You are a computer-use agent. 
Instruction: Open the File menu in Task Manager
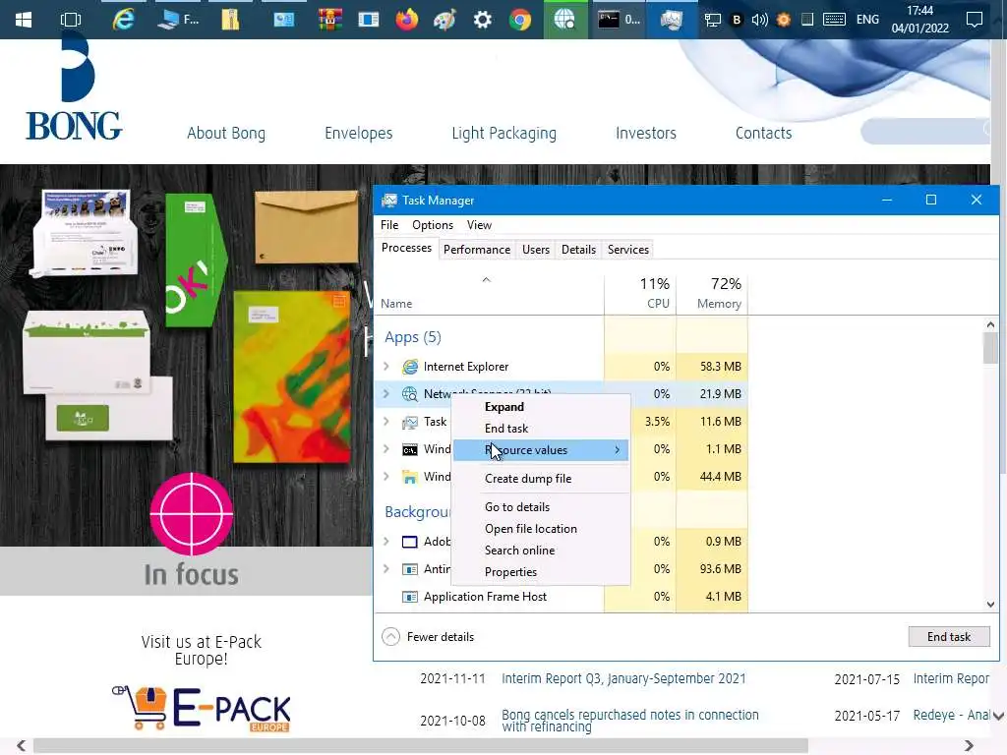click(x=389, y=225)
